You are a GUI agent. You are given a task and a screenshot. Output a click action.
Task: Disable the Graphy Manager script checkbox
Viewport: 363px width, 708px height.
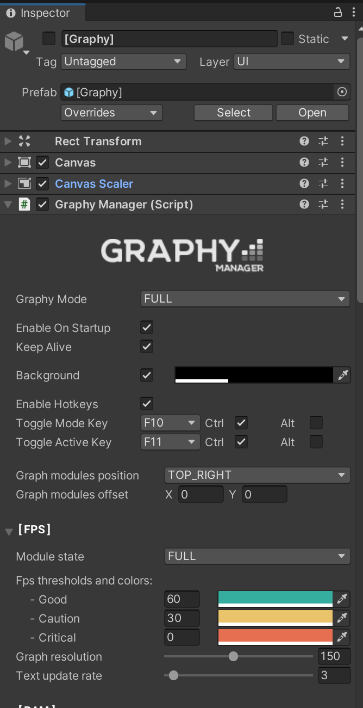42,205
